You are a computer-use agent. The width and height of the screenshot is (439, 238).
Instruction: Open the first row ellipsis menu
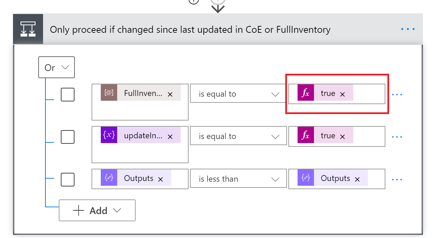397,94
